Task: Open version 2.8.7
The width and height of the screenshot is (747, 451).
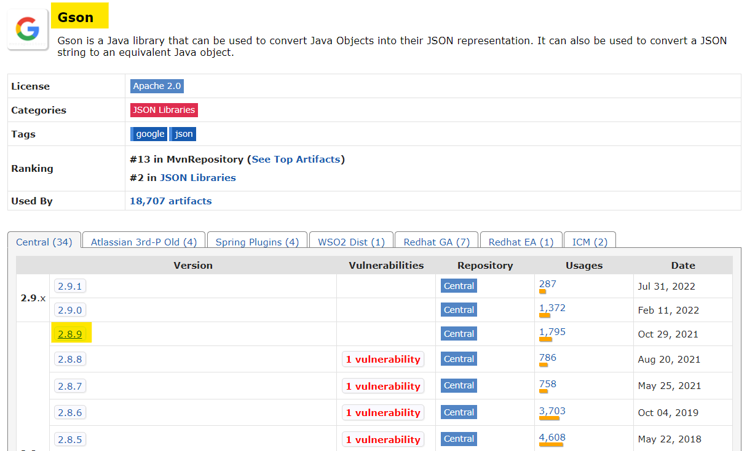Action: [70, 386]
